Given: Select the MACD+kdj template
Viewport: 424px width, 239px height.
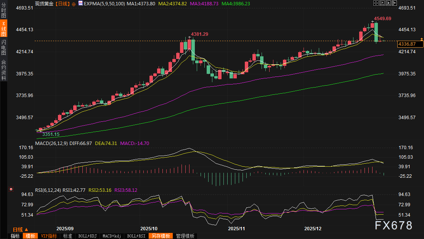Looking at the screenshot, I should [x=111, y=236].
